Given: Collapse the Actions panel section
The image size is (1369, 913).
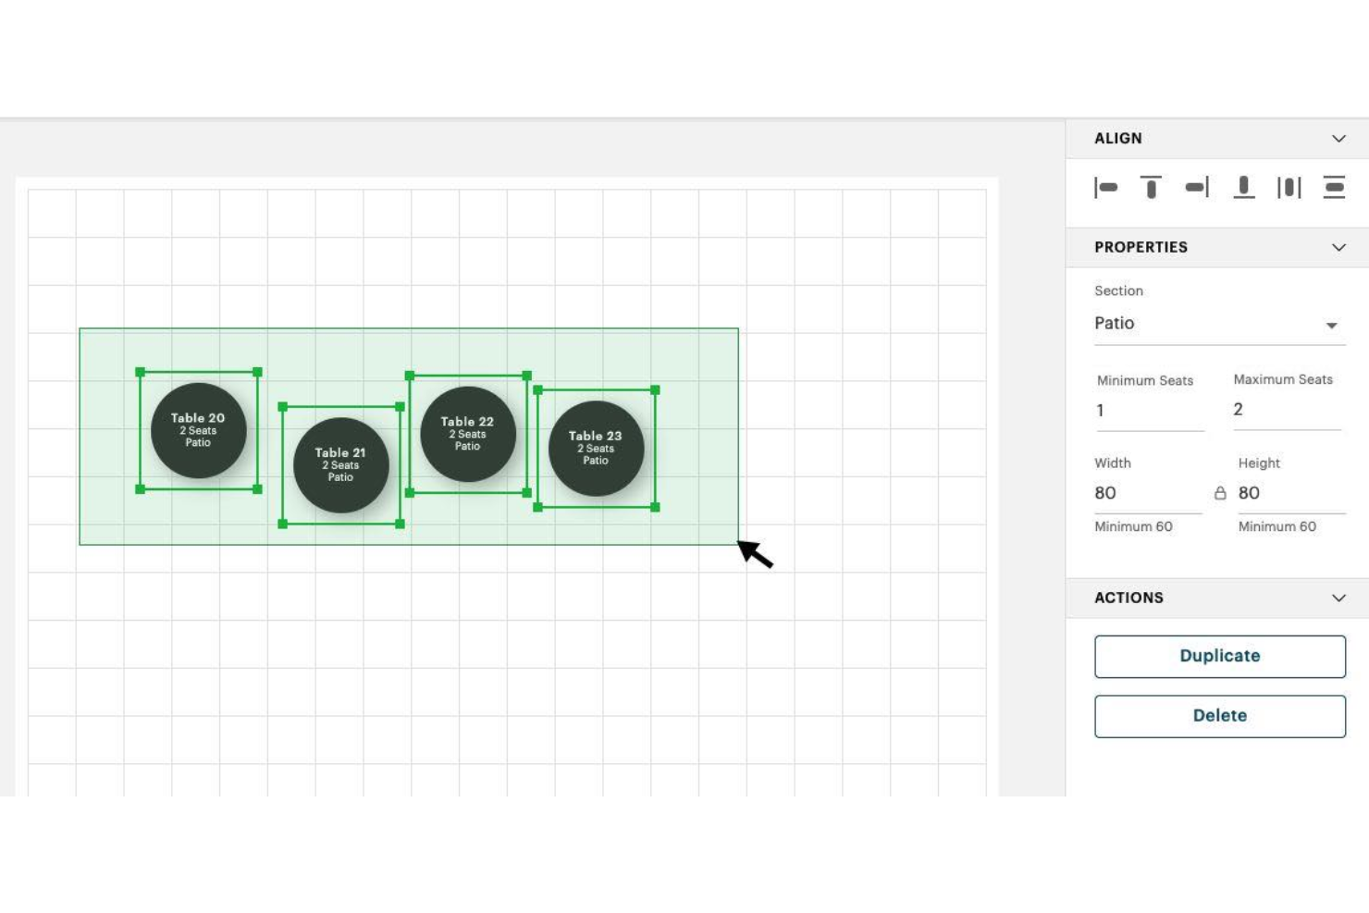Looking at the screenshot, I should coord(1338,598).
